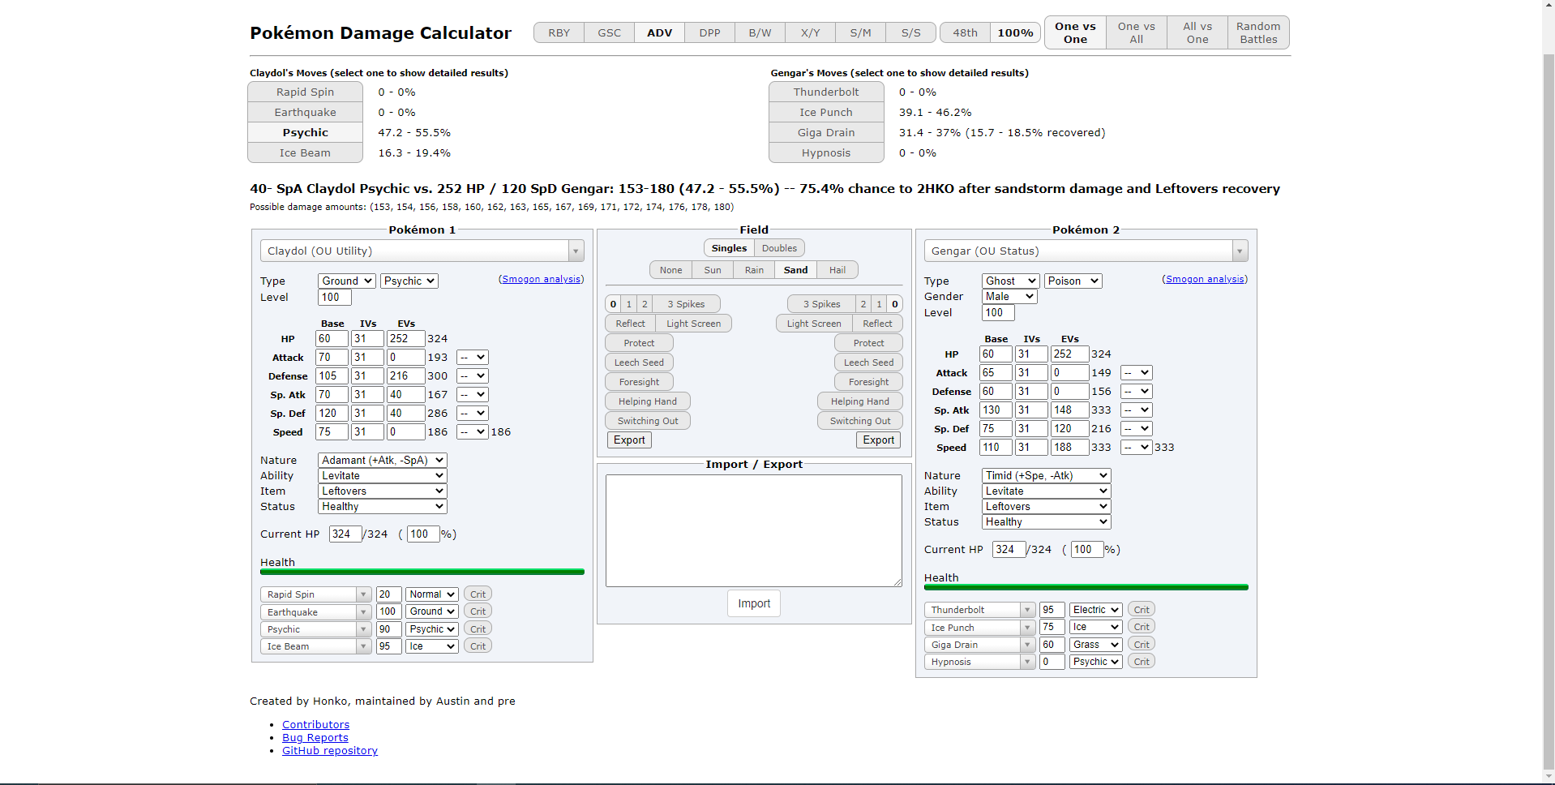Image resolution: width=1555 pixels, height=785 pixels.
Task: Click Export under Gengar's field side
Action: click(878, 440)
